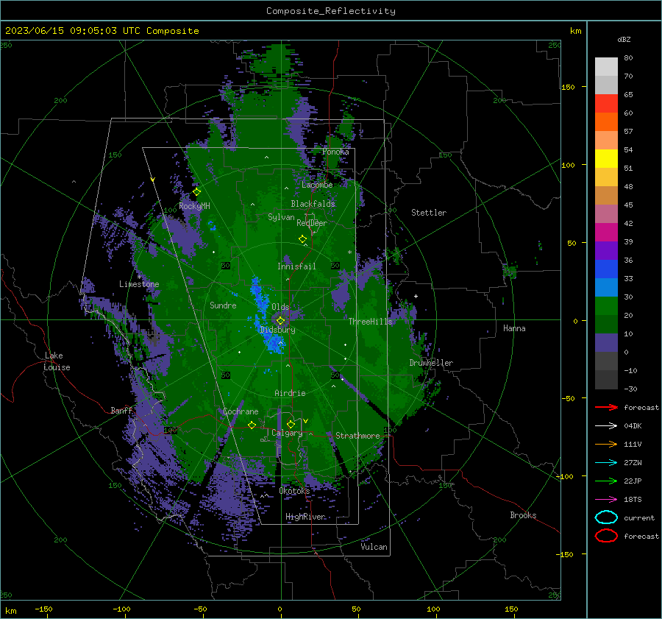662x619 pixels.
Task: Select the slate-purple 0-10 dBZ swatch
Action: pos(606,343)
